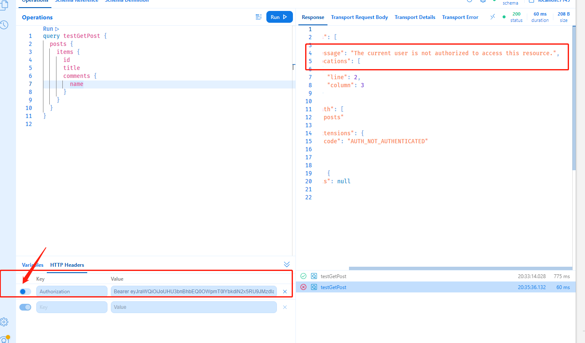585x343 pixels.
Task: Click the 'query testGetPost {' line in editor
Action: pos(75,36)
